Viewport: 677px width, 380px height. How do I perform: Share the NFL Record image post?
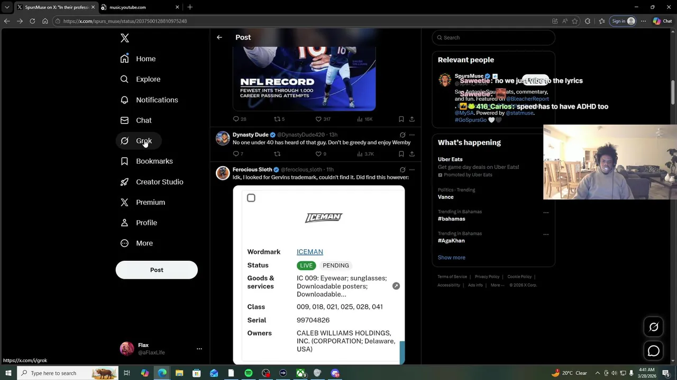click(x=412, y=119)
